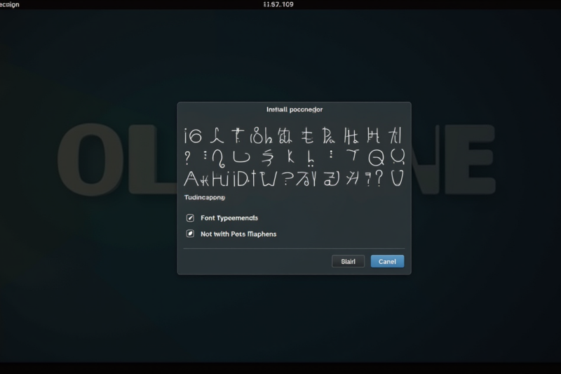Click the blue Canel button

point(387,261)
